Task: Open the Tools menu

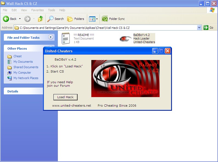Action: [52, 10]
